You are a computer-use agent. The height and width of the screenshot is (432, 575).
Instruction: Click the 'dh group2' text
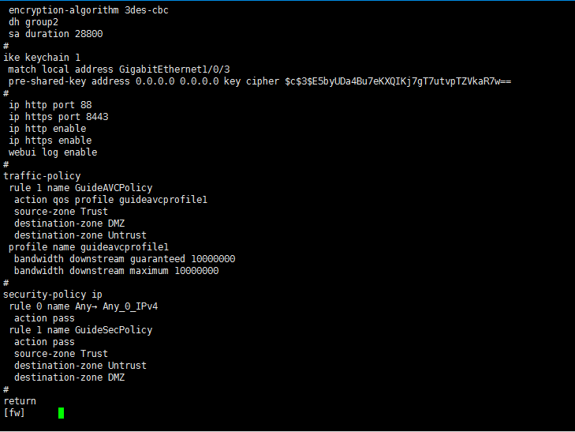(x=33, y=22)
